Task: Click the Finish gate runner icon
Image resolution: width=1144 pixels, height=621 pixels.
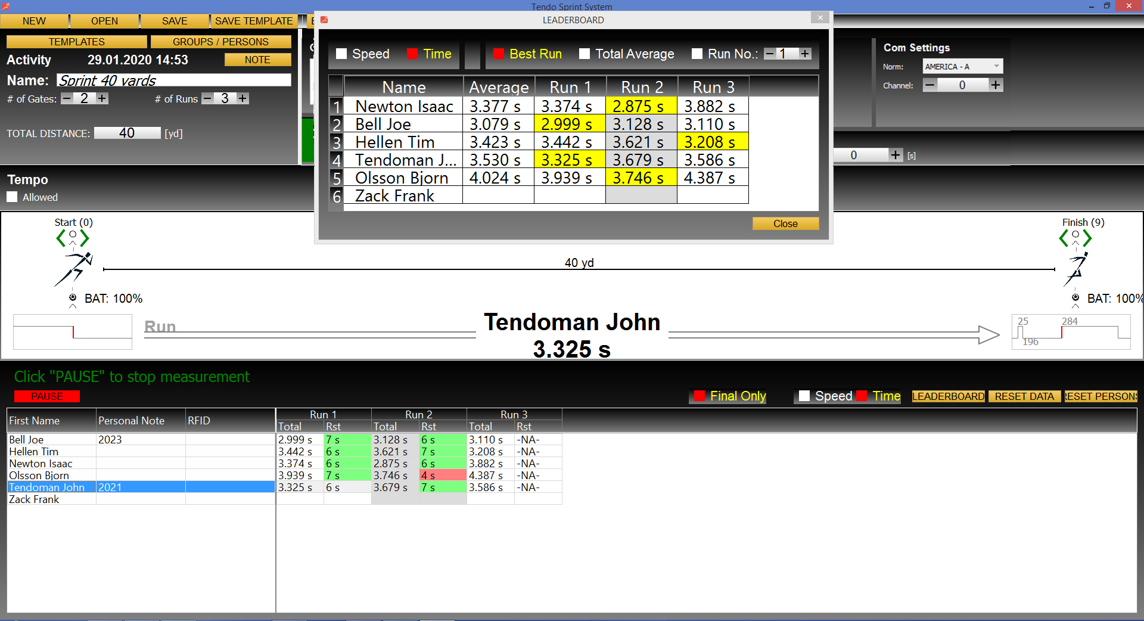Action: [1076, 269]
